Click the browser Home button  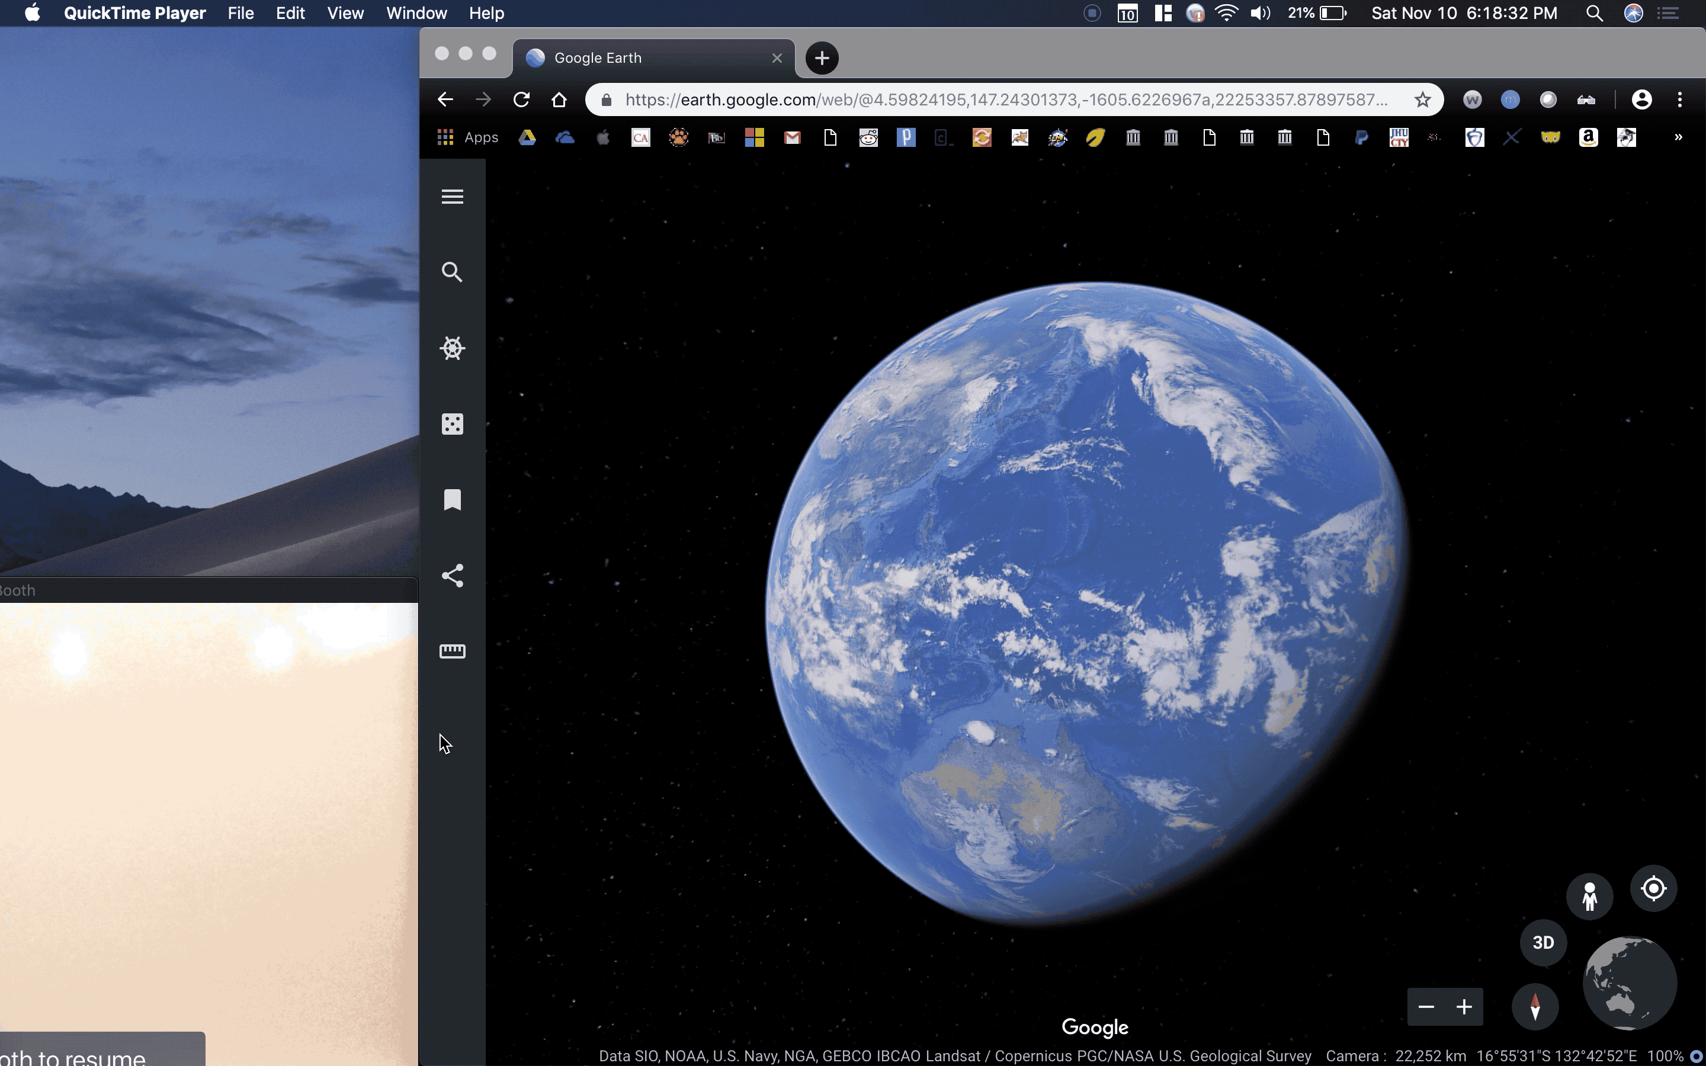[x=559, y=99]
